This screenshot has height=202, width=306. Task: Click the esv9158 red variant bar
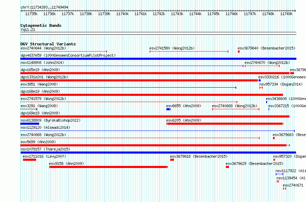[x=109, y=167]
